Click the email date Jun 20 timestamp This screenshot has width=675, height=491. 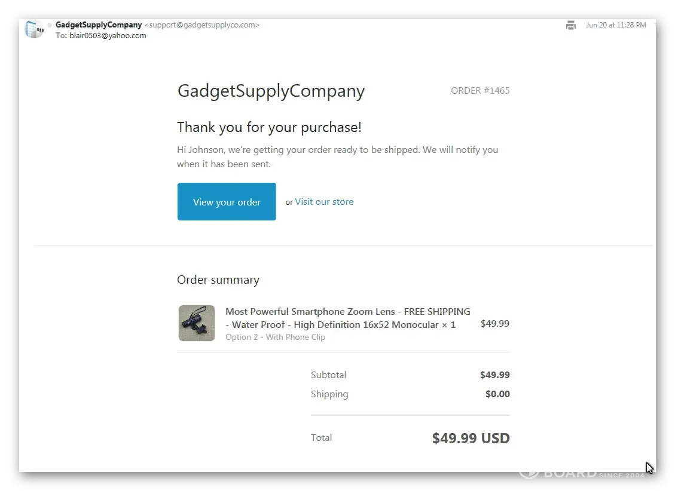pos(616,25)
